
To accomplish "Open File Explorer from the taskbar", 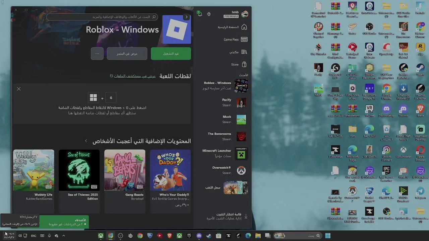I will pyautogui.click(x=258, y=236).
